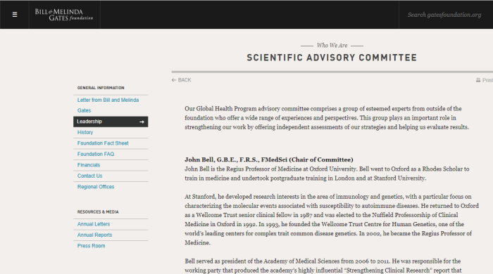The image size is (493, 274).
Task: Open Letter from Bill and Melinda Gates
Action: 108,105
